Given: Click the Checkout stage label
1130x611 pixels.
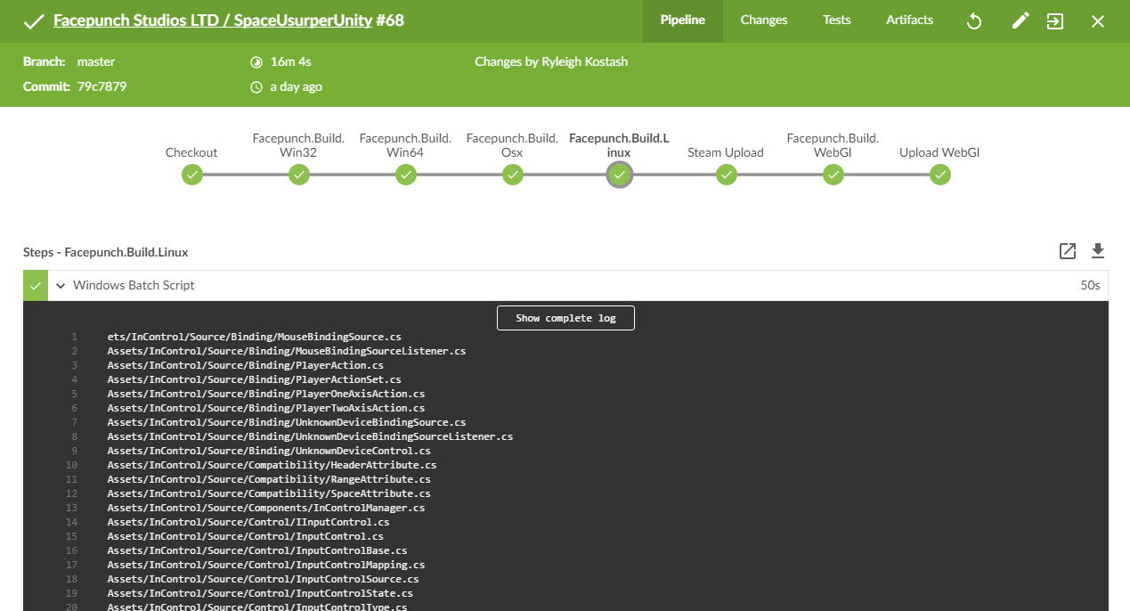Looking at the screenshot, I should coord(191,152).
